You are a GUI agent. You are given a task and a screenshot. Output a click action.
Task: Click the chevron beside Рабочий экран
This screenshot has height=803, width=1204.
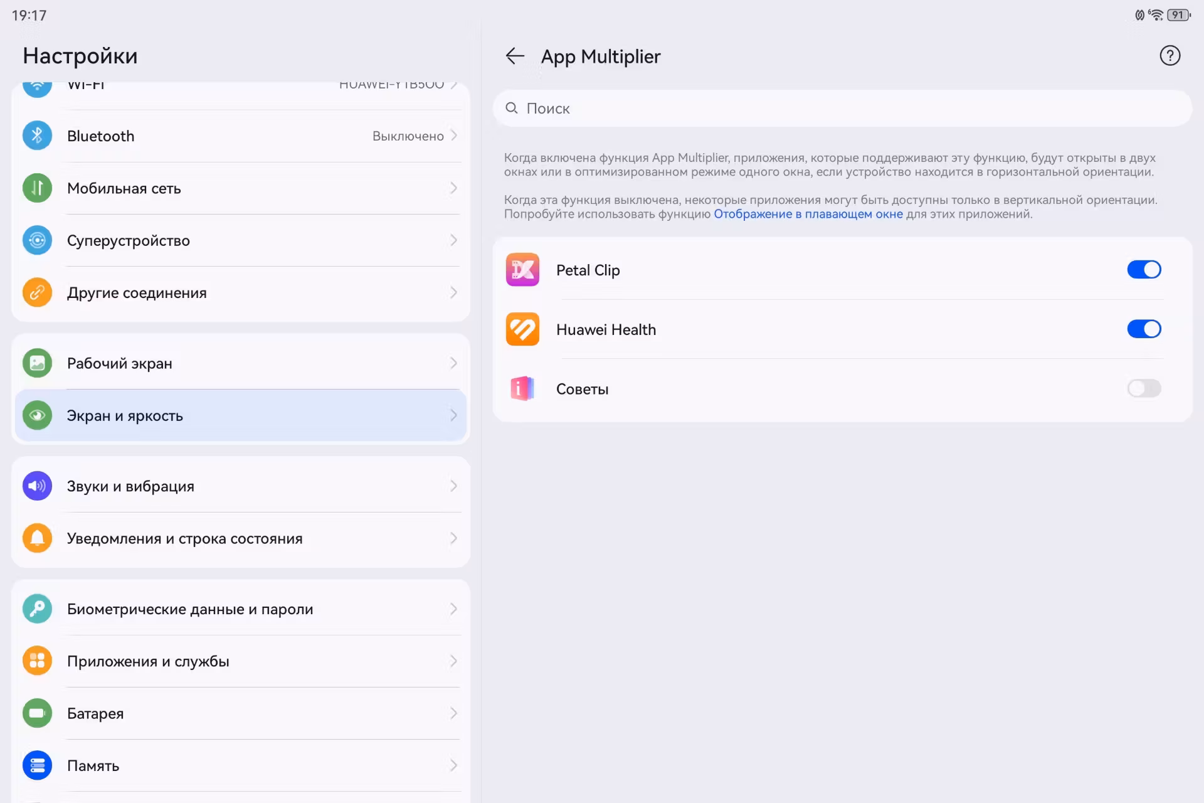coord(453,363)
